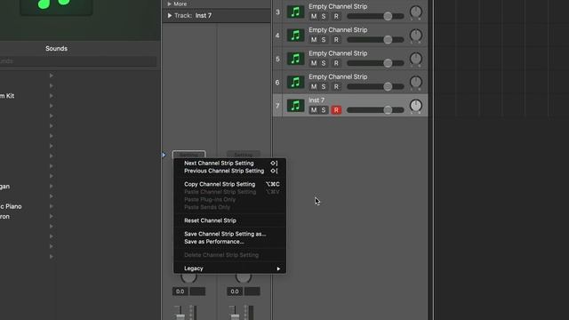This screenshot has height=320, width=569.
Task: Expand the library category ending in 'gan'
Action: point(52,186)
